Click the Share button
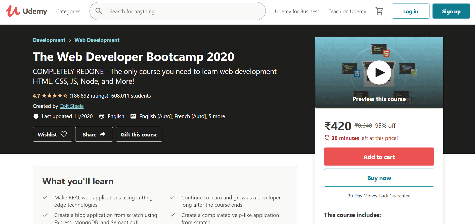This screenshot has height=224, width=475. 94,134
